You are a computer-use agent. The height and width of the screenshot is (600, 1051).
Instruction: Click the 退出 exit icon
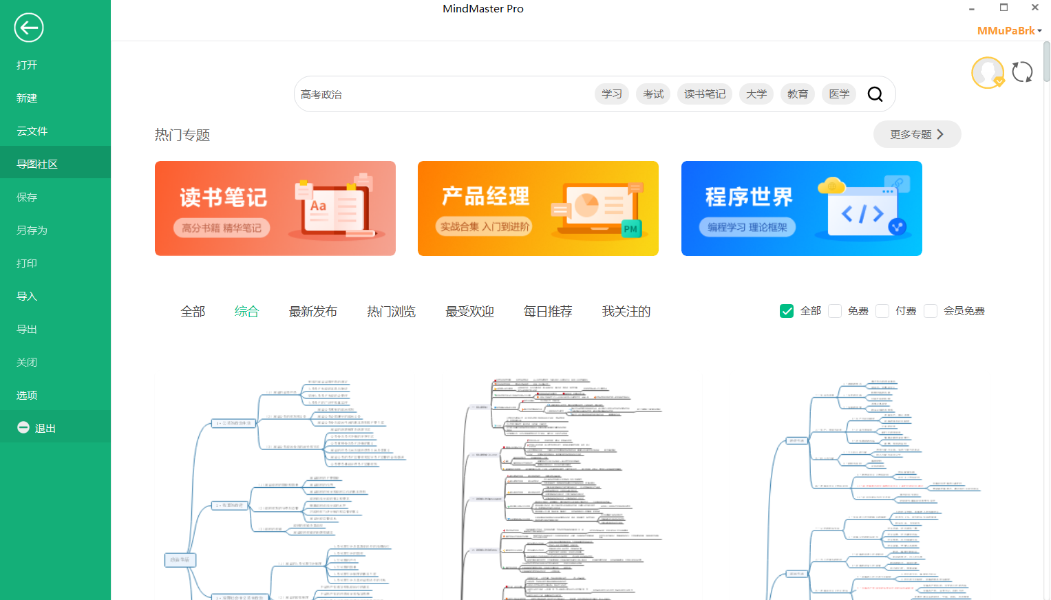click(23, 427)
